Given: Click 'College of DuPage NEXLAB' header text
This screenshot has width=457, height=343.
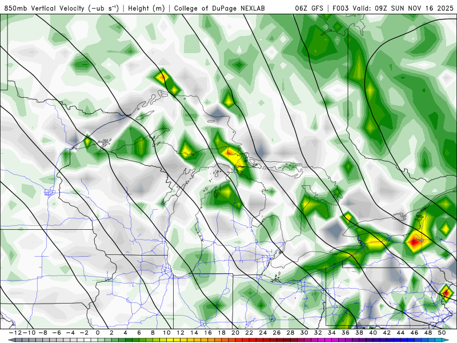Looking at the screenshot, I should 219,8.
